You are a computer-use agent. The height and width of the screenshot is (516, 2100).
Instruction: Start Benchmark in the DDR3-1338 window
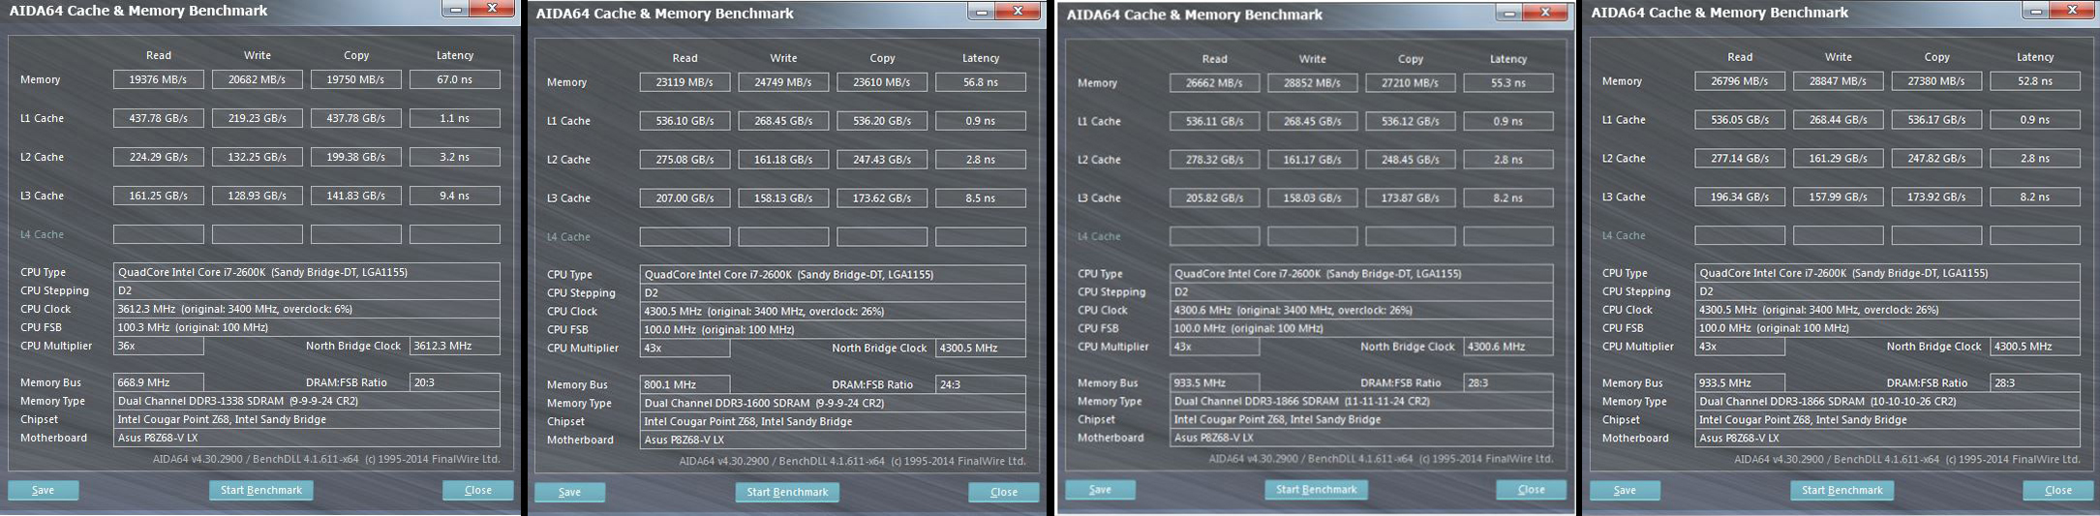pyautogui.click(x=261, y=490)
